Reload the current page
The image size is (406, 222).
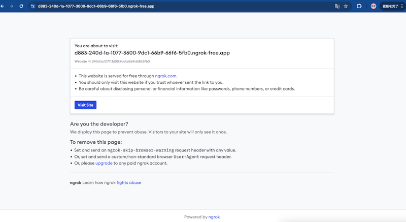pyautogui.click(x=21, y=6)
